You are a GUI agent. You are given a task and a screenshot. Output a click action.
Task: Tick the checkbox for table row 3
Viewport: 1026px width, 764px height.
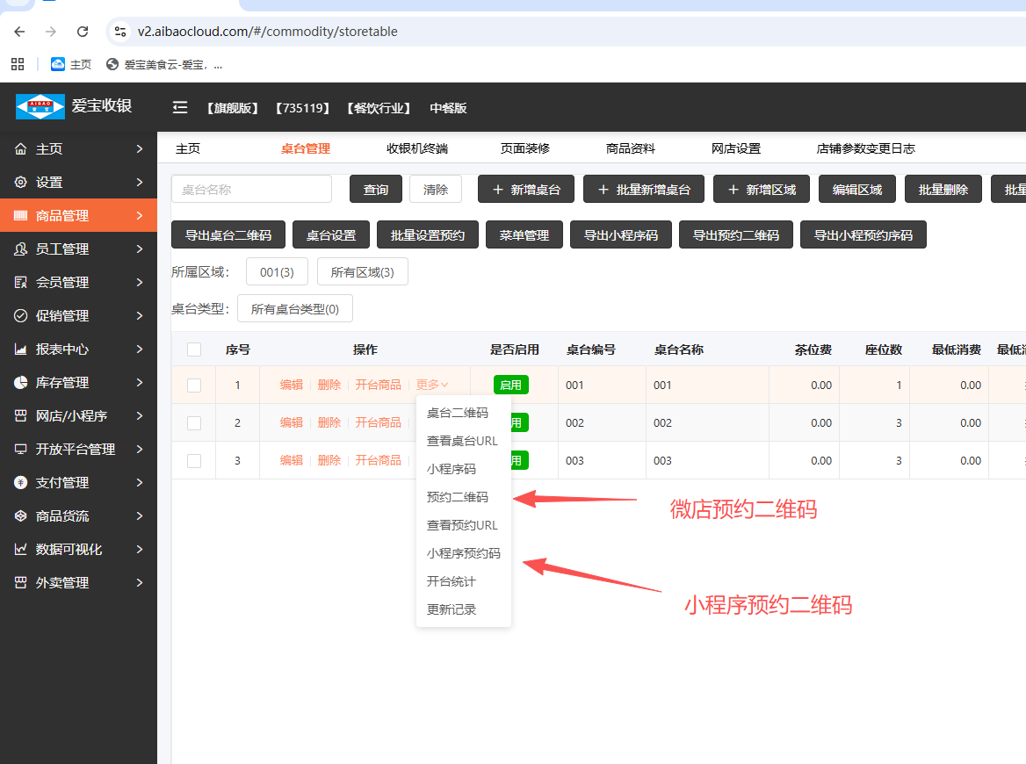tap(194, 461)
